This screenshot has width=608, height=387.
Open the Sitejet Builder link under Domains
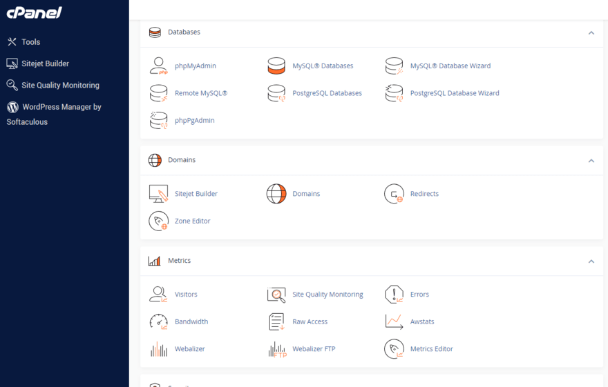(196, 193)
